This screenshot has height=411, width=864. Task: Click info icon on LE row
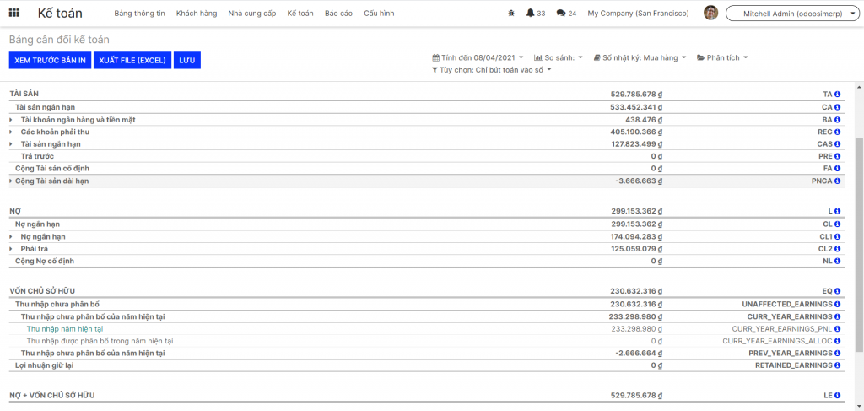point(838,396)
